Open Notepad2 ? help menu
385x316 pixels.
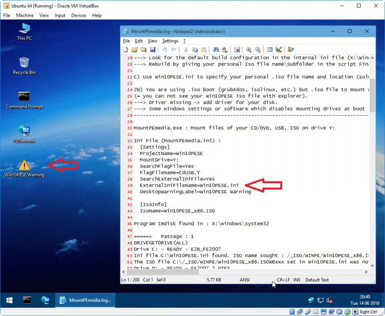coord(184,41)
